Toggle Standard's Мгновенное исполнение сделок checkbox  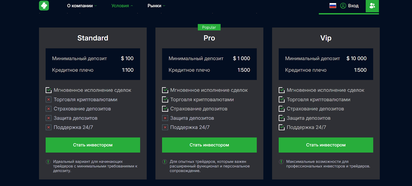48,90
